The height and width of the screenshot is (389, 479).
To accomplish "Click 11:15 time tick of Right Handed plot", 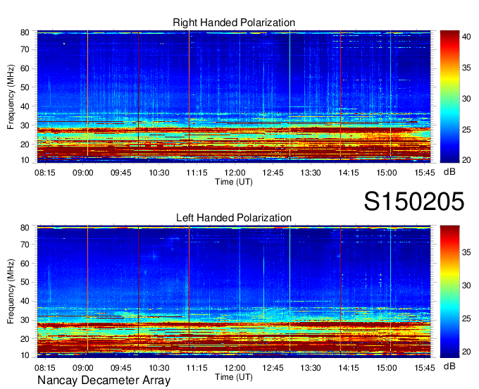I will [x=197, y=173].
